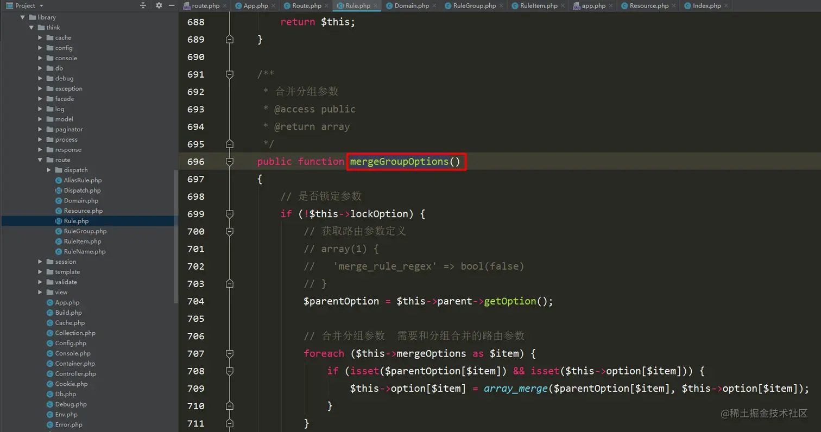
Task: Select the model folder in tree
Action: [x=59, y=119]
